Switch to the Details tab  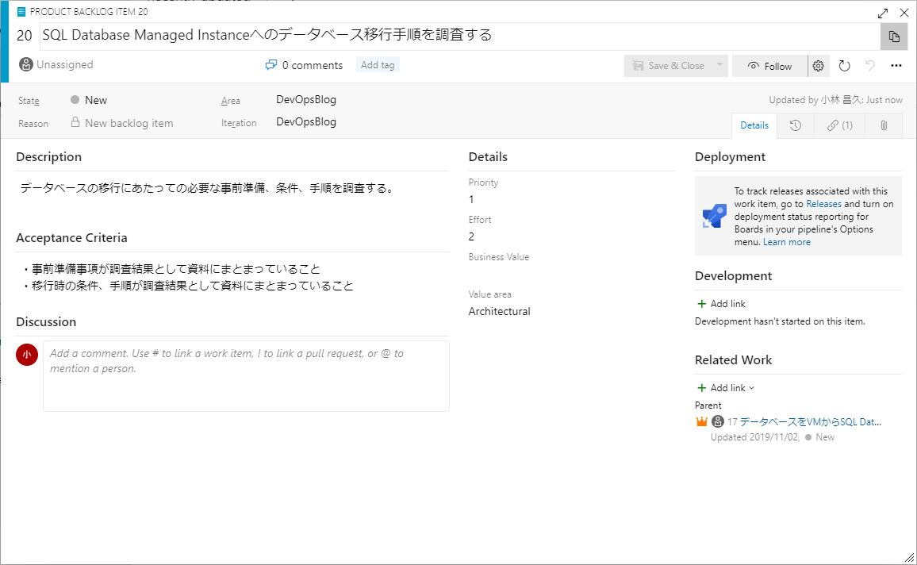click(754, 125)
